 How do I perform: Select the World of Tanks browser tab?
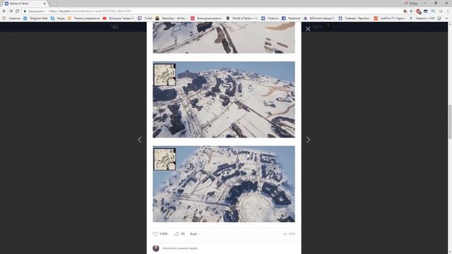click(x=25, y=4)
